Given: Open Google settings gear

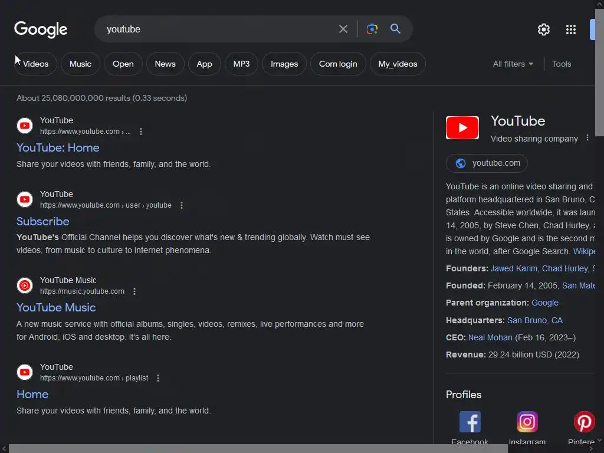Looking at the screenshot, I should click(543, 29).
